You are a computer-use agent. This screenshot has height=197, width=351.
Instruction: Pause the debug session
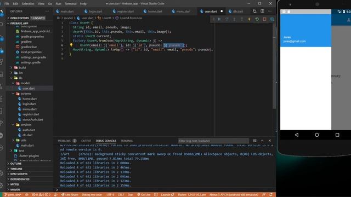219,19
